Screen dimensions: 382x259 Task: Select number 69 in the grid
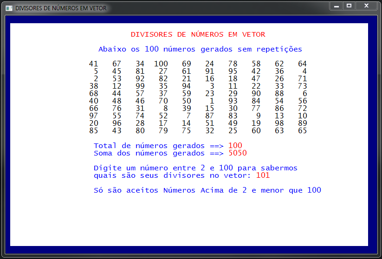coord(187,64)
